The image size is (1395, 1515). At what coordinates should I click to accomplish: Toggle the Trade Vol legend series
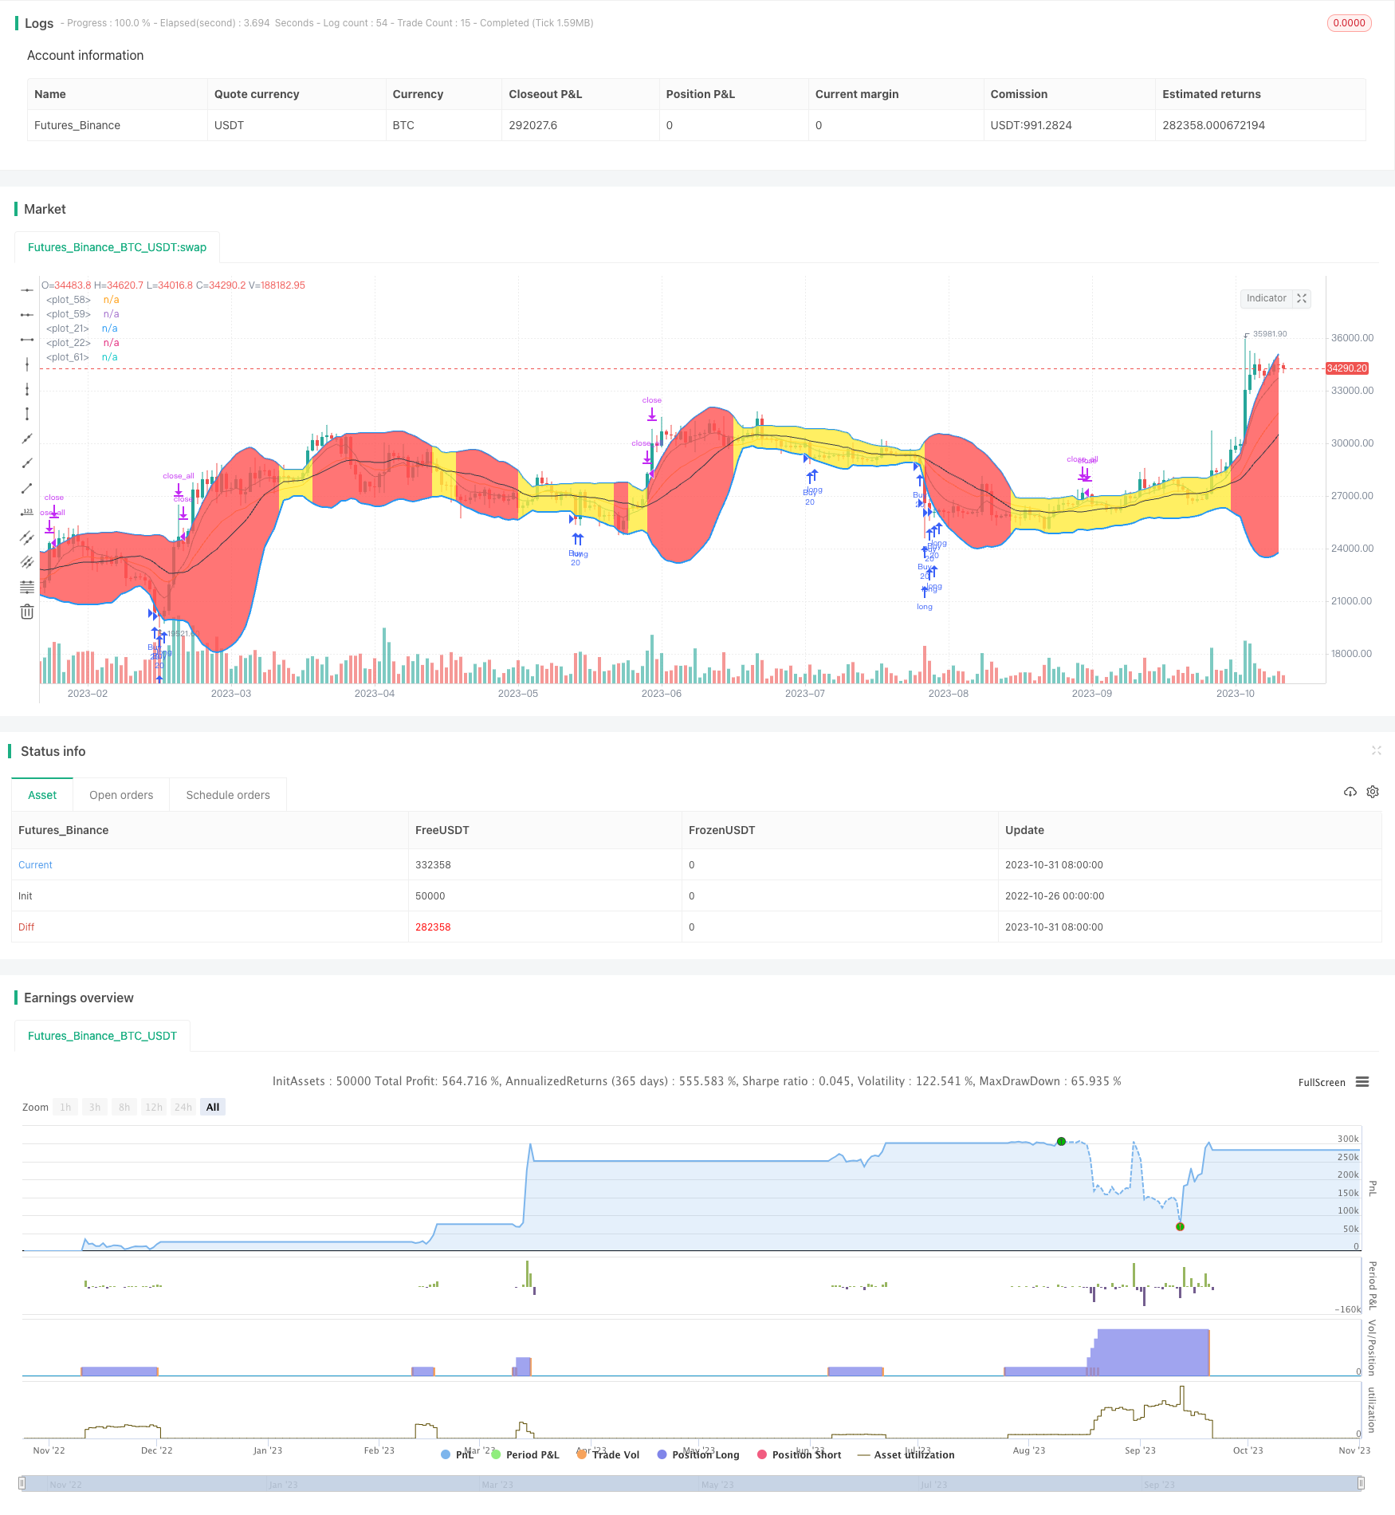tap(608, 1454)
